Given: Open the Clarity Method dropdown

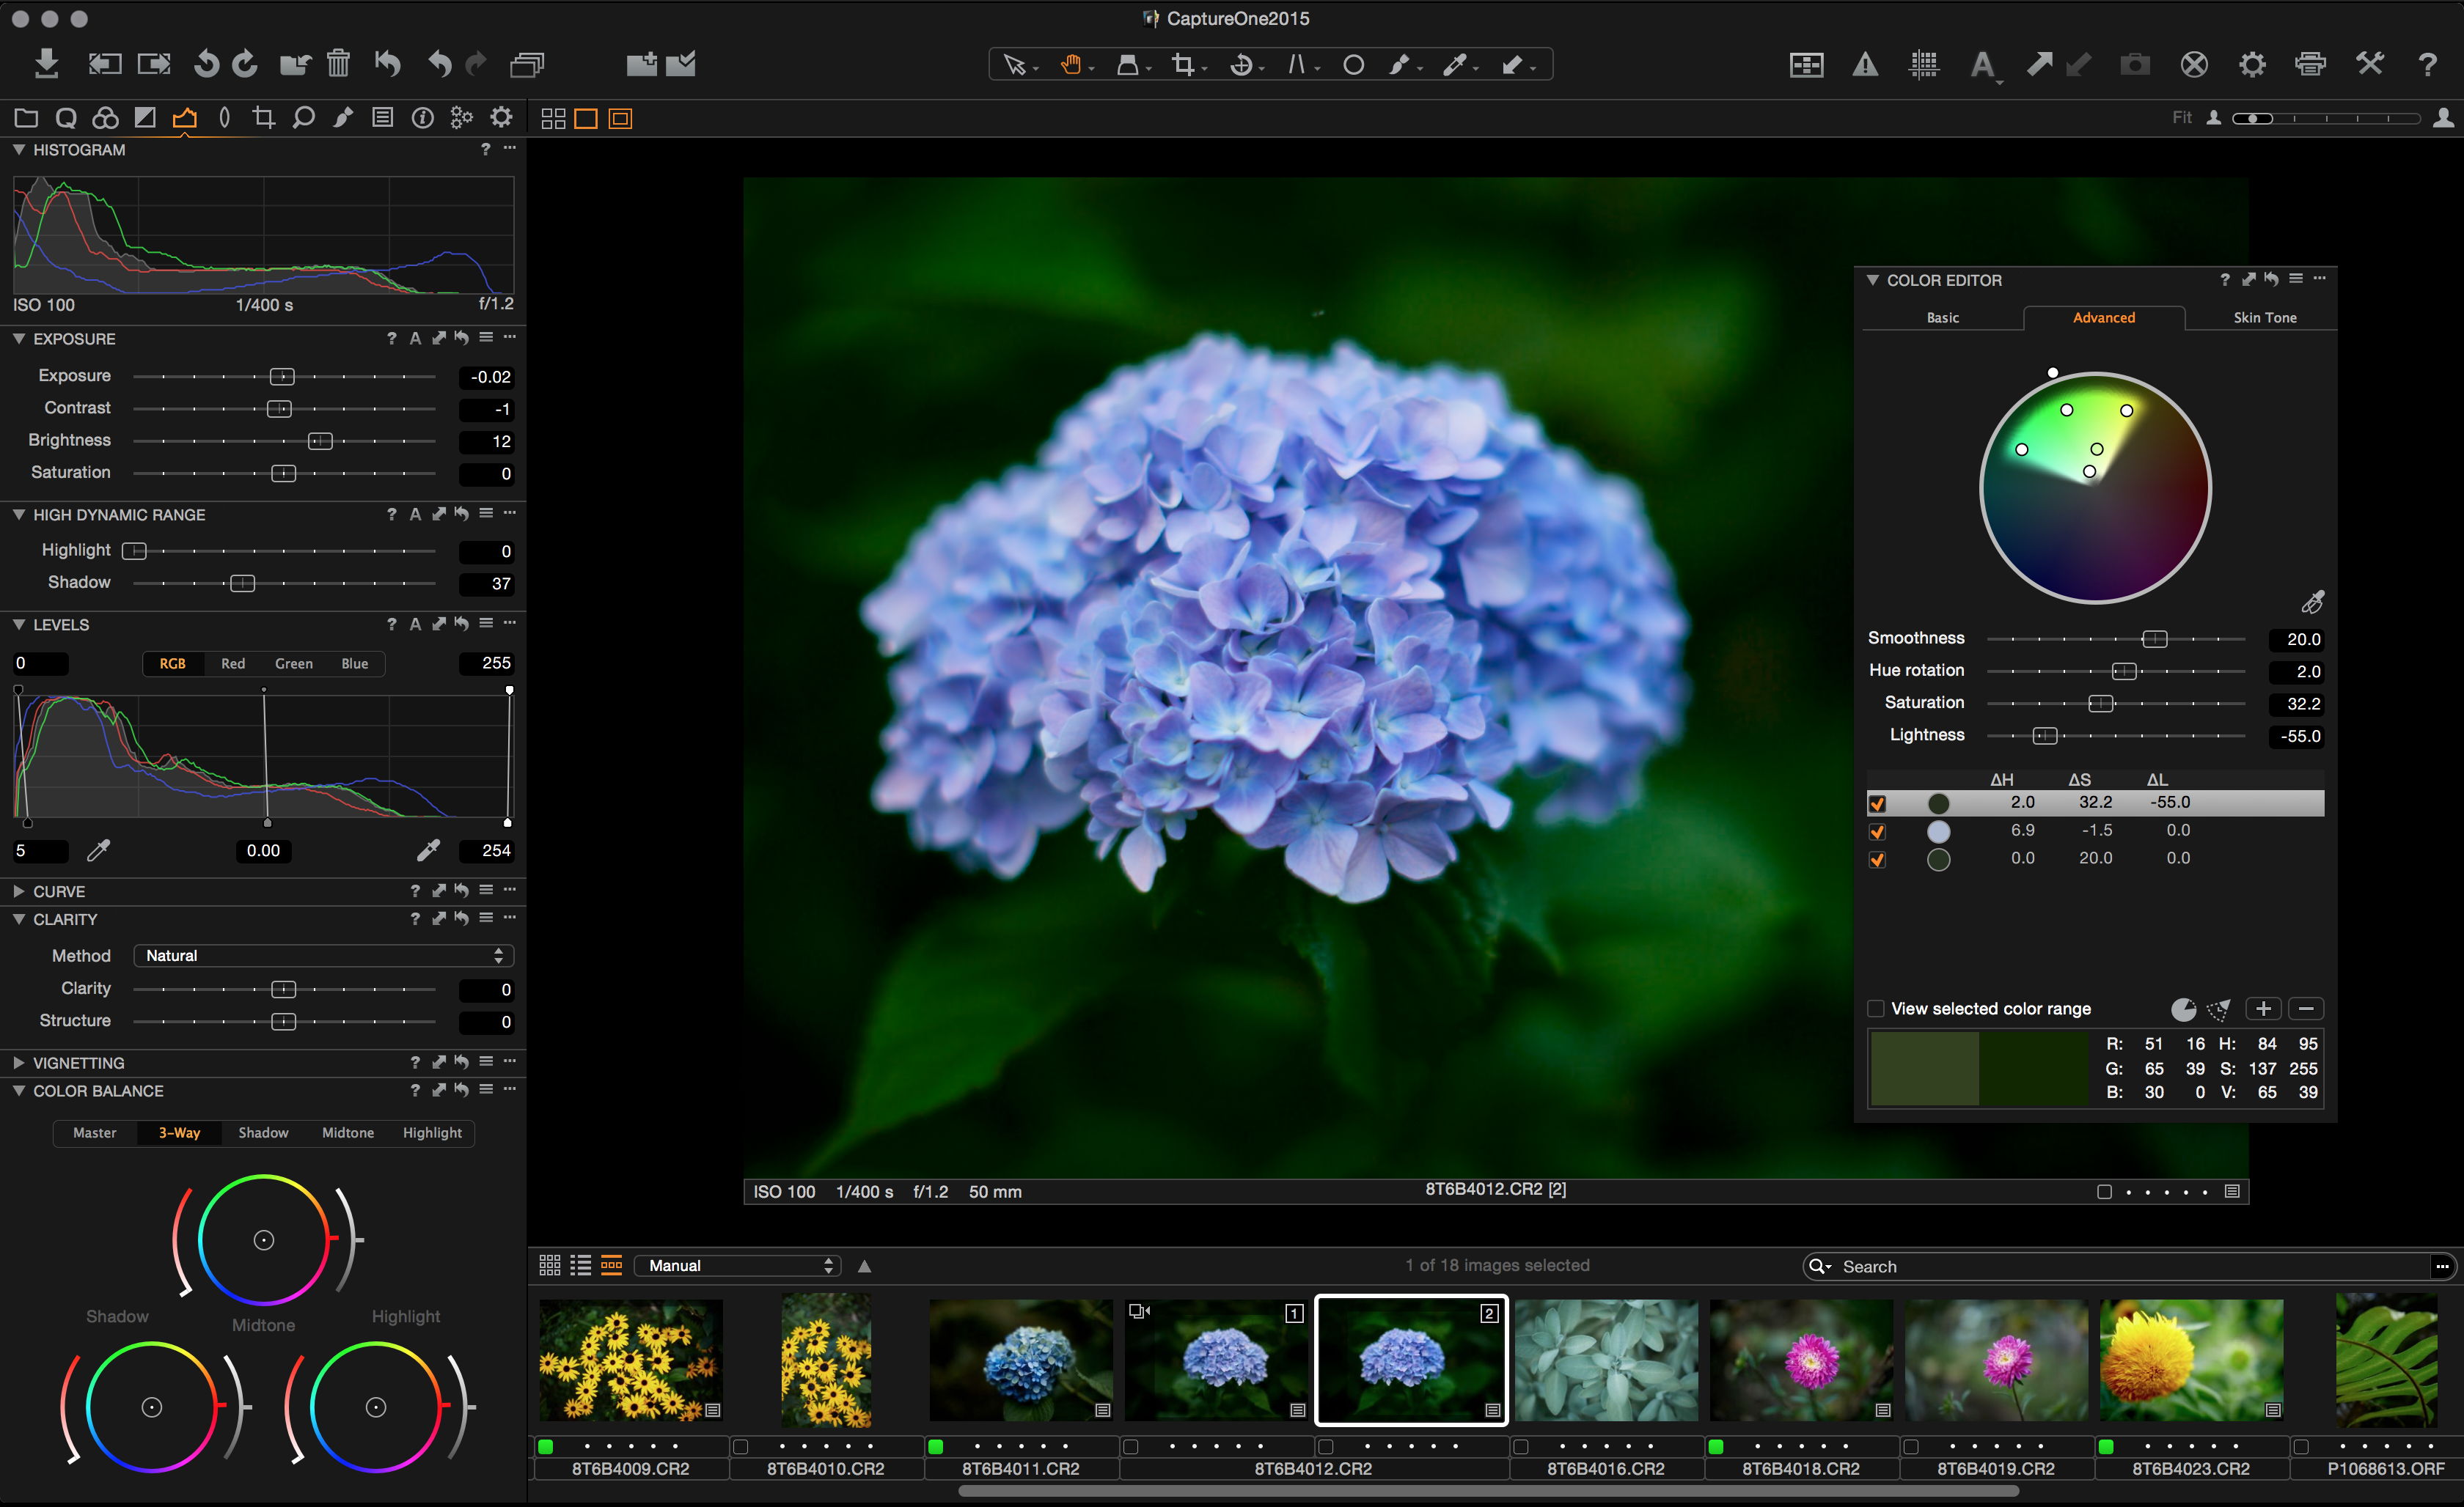Looking at the screenshot, I should [x=323, y=955].
